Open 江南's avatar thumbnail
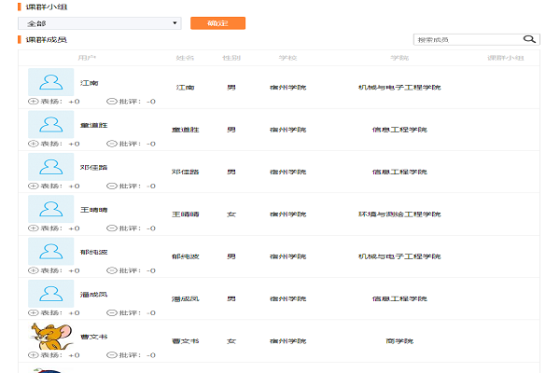 click(50, 81)
